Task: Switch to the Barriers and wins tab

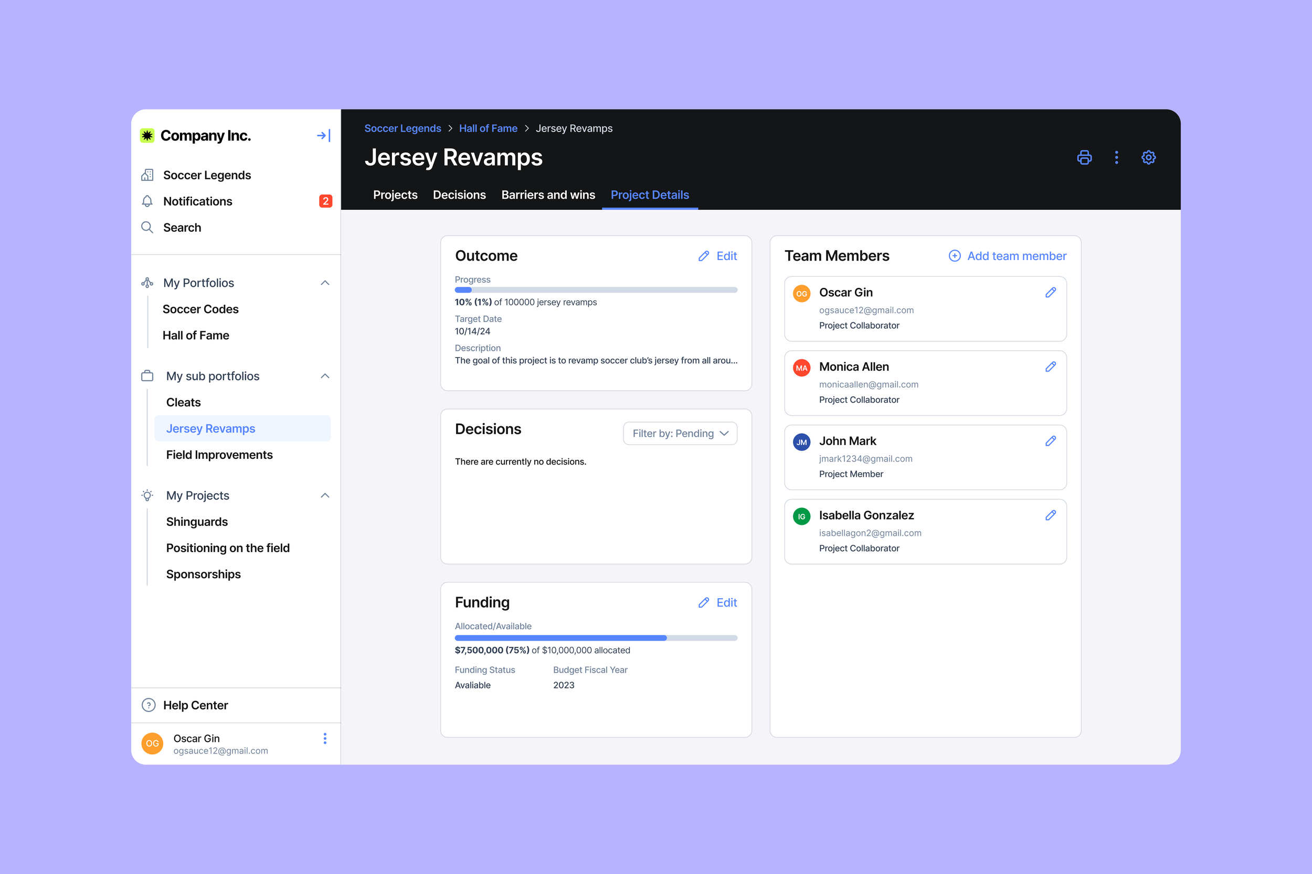Action: click(x=548, y=195)
